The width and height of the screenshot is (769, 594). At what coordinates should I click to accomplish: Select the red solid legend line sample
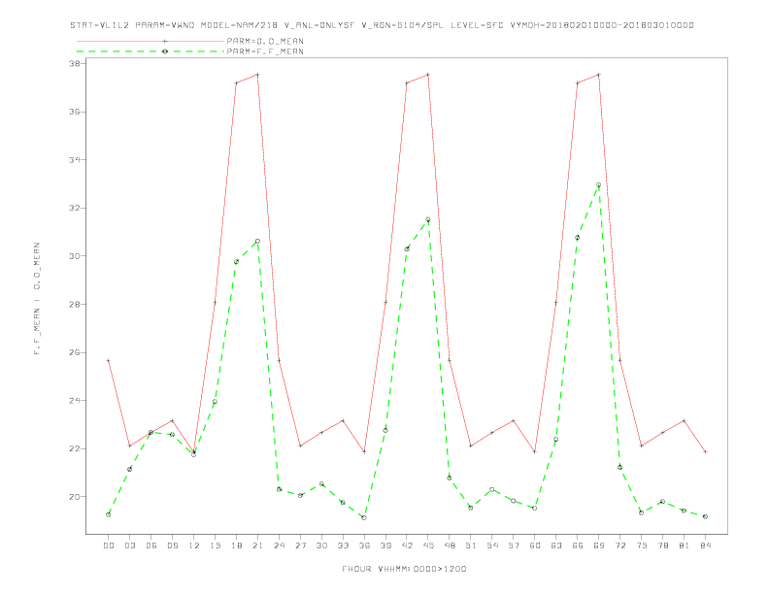pyautogui.click(x=150, y=41)
